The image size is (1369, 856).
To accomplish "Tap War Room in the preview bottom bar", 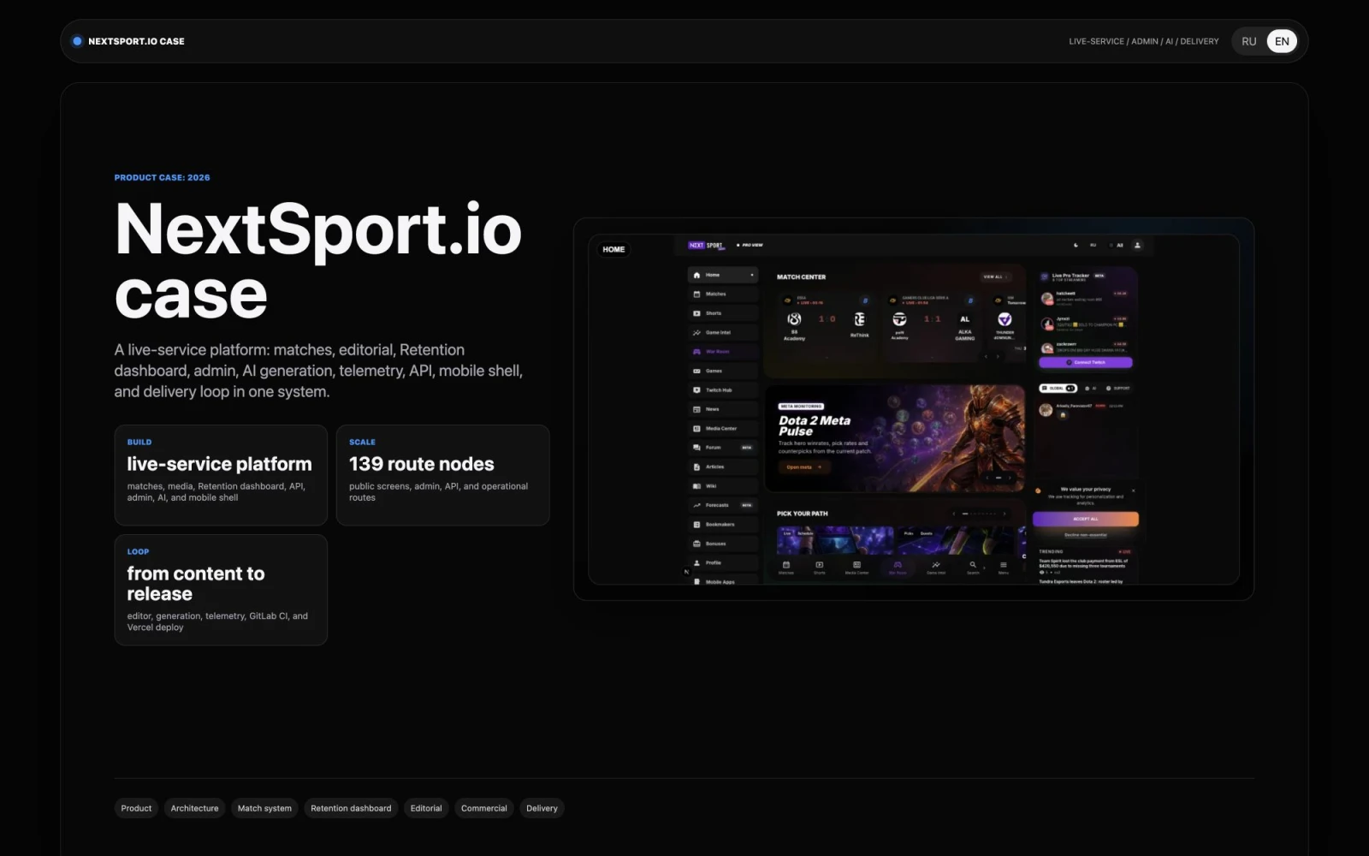I will 898,568.
